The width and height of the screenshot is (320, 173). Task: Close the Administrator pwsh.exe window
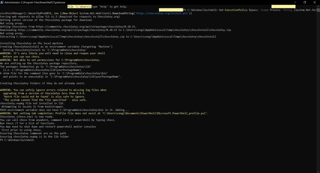pos(315,2)
